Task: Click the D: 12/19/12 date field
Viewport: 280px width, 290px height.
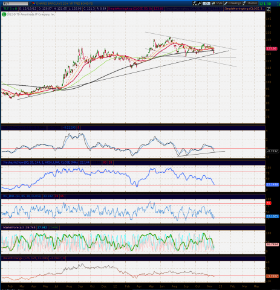Action: click(x=28, y=8)
